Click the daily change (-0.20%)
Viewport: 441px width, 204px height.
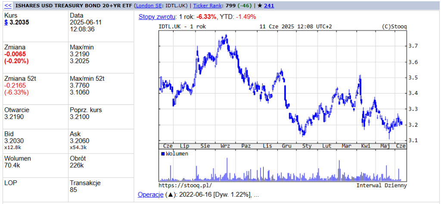point(16,61)
